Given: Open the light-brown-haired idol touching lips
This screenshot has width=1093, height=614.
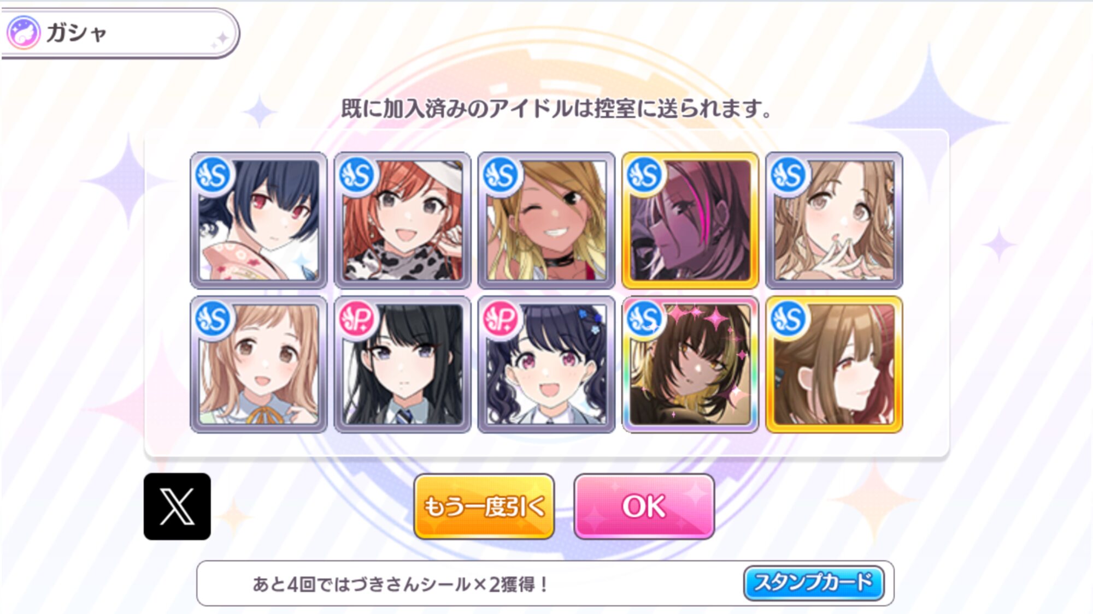Looking at the screenshot, I should (x=834, y=220).
